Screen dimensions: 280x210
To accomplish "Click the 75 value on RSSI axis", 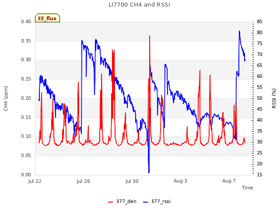I will (259, 44).
